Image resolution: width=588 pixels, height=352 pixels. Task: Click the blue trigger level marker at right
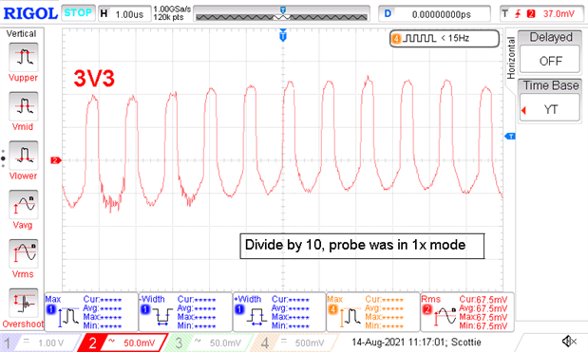(510, 136)
